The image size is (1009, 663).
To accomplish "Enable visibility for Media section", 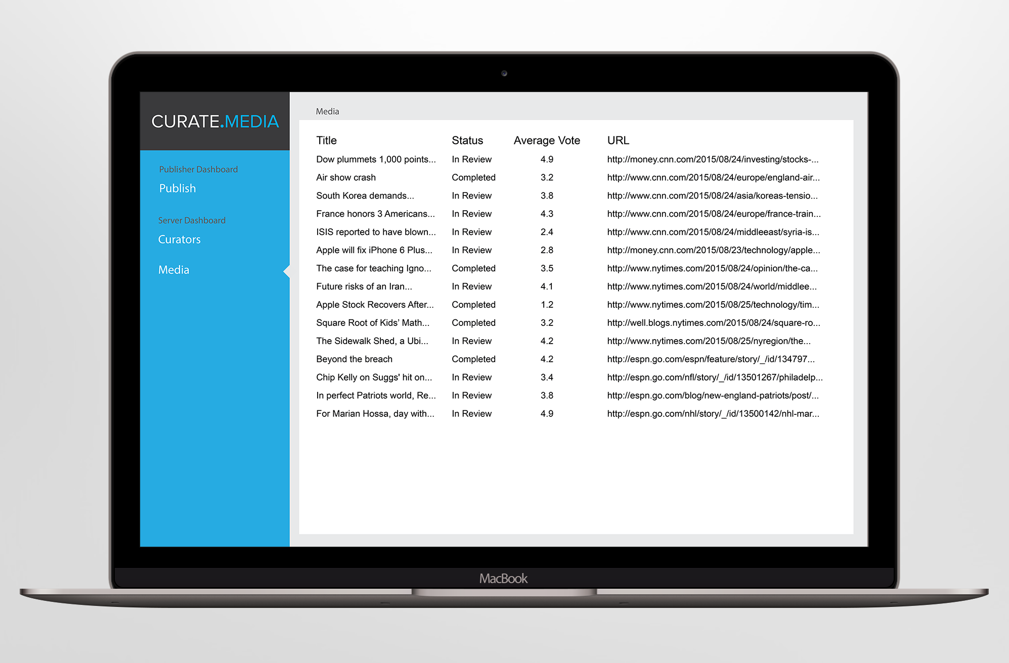I will [x=173, y=269].
